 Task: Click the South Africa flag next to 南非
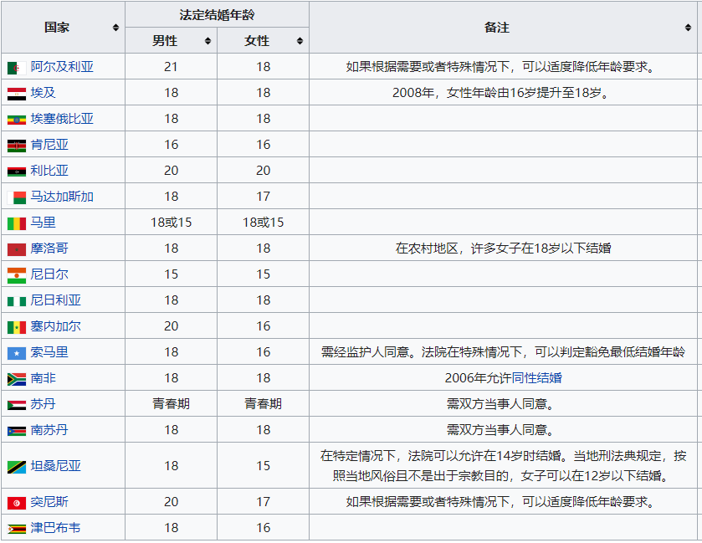17,379
